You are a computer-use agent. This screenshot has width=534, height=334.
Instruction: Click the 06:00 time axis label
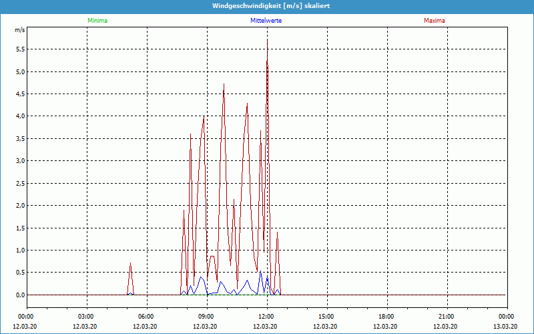click(146, 317)
